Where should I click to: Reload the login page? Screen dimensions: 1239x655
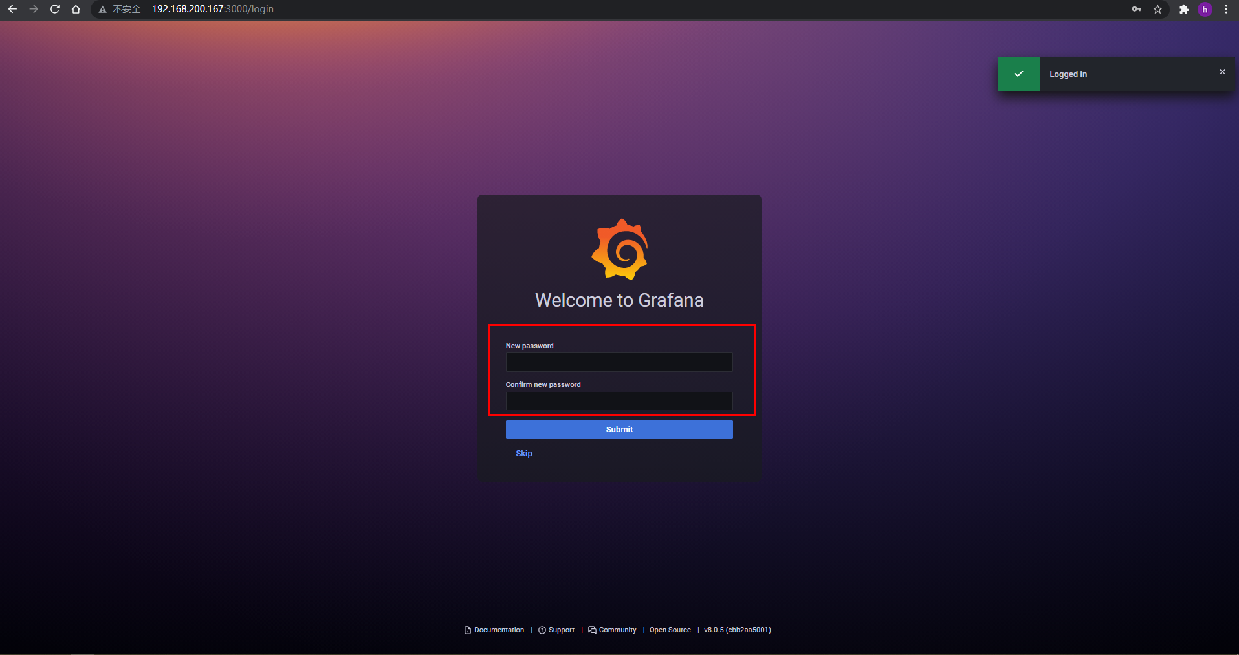(55, 9)
